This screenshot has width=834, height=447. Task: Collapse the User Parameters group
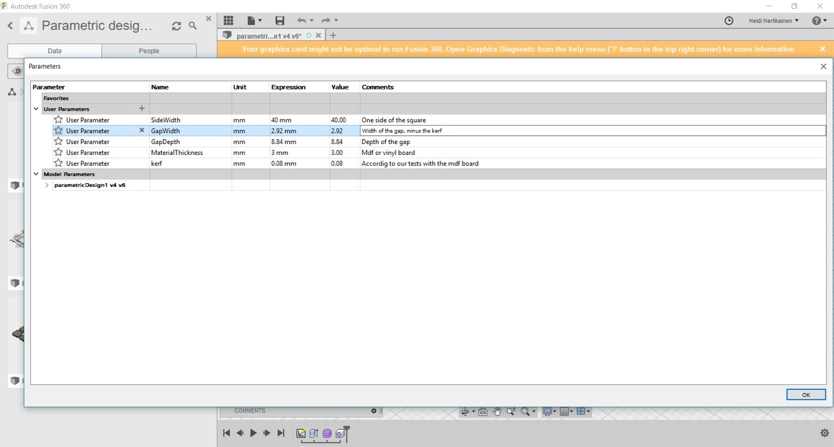37,109
